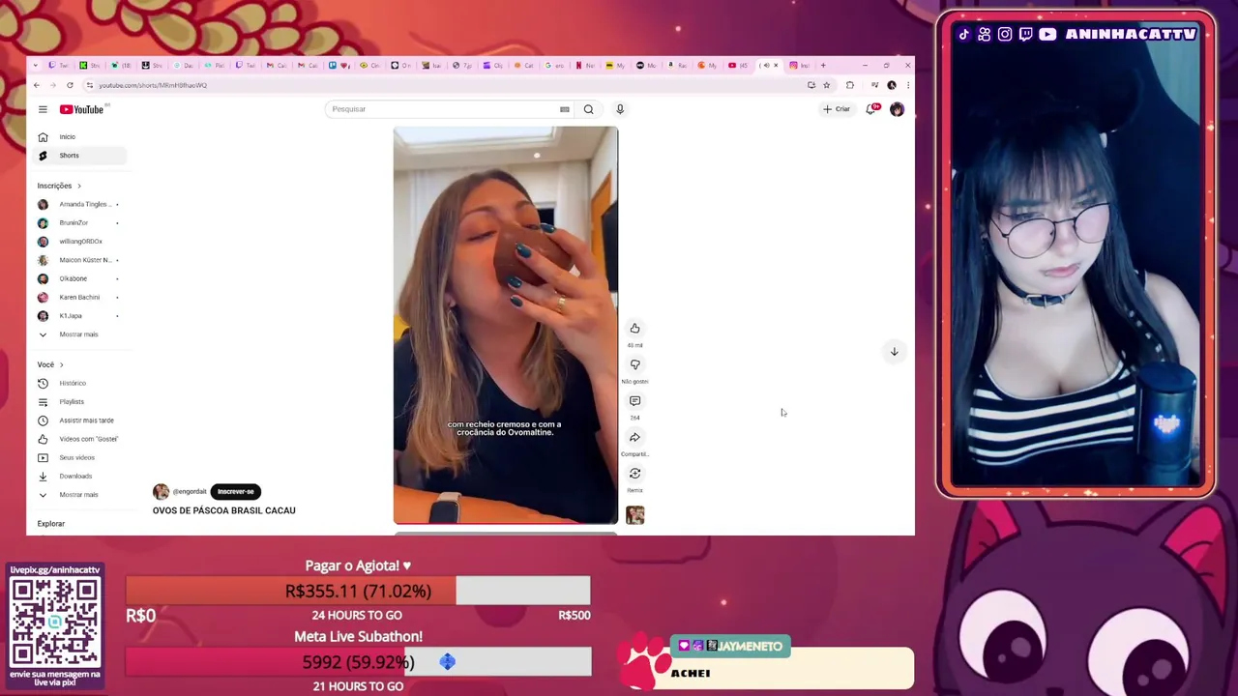Click the OVOS DE PÁSCOA BRASIL CACAU title

coord(224,510)
